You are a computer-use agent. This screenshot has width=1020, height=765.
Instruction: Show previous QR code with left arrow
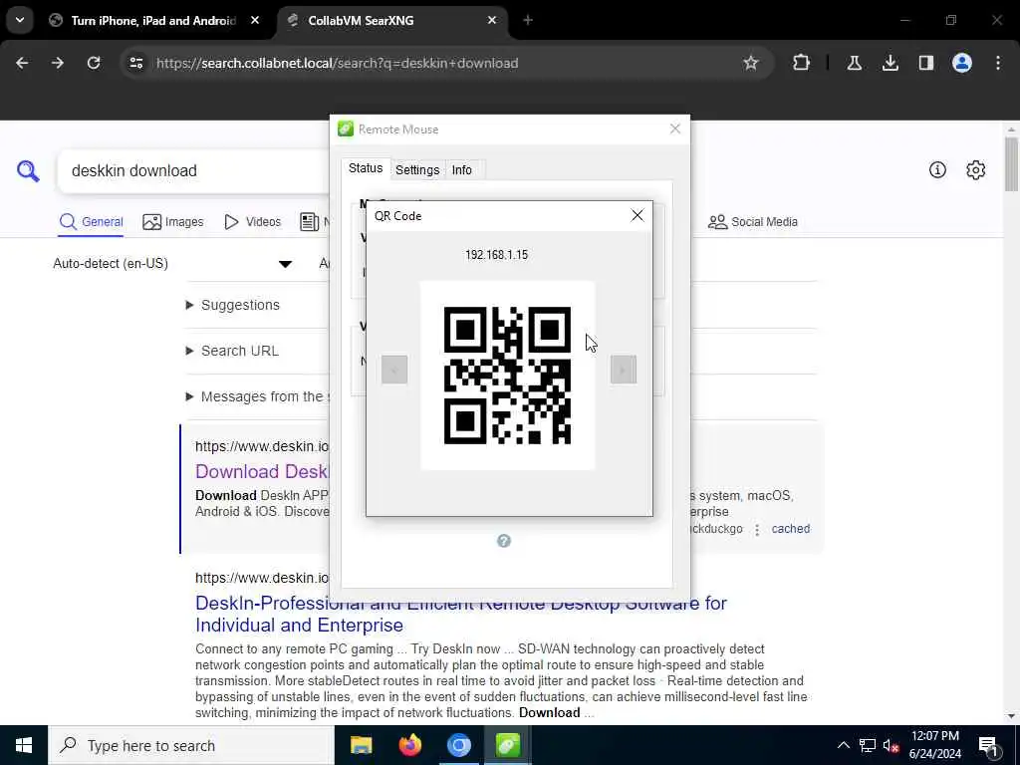click(394, 370)
